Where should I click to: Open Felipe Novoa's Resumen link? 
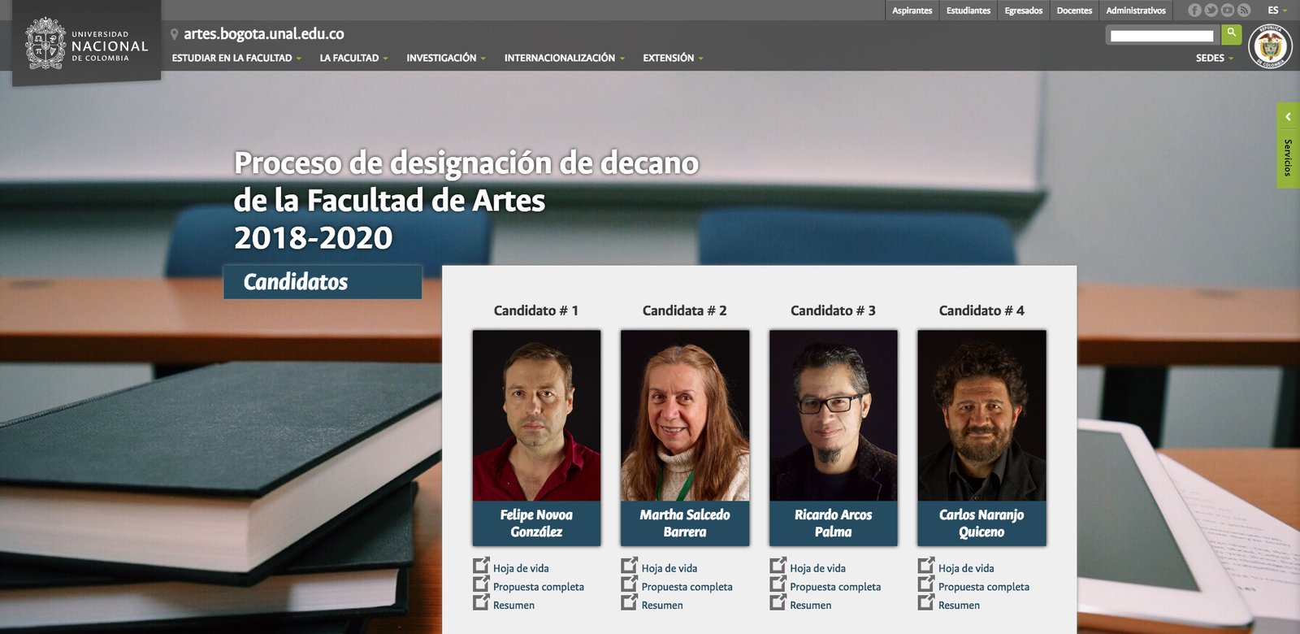tap(514, 606)
